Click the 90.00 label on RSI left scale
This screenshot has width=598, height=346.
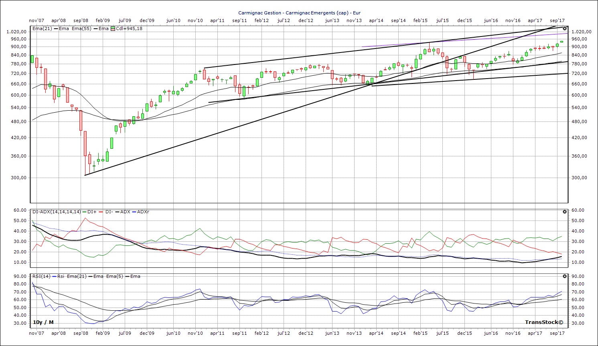click(20, 276)
